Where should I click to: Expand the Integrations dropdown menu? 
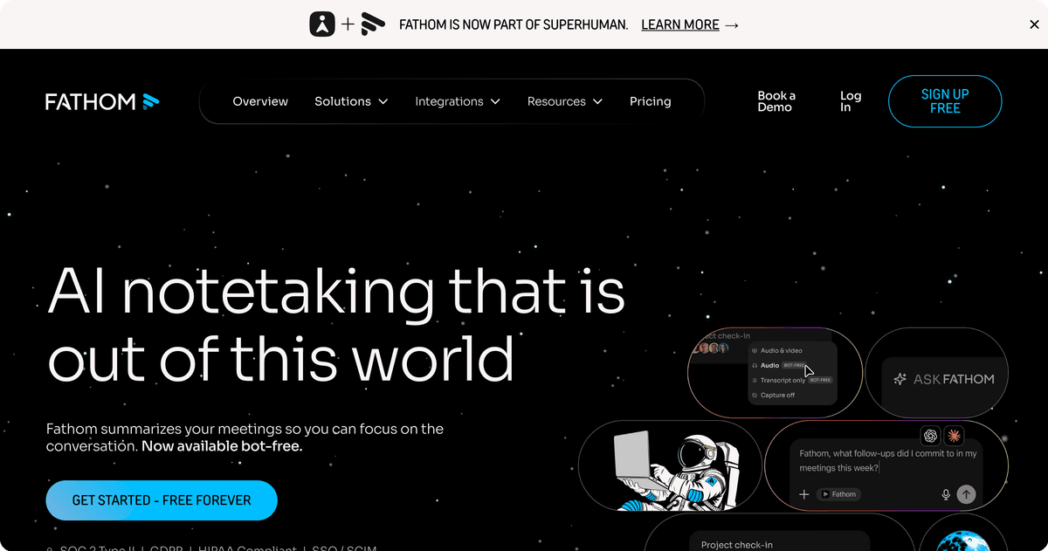(458, 101)
